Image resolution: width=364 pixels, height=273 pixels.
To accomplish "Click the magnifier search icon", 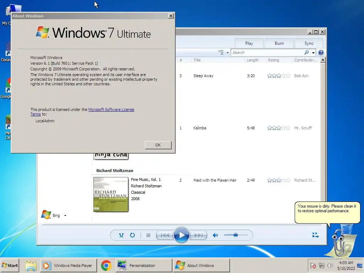I will click(306, 53).
